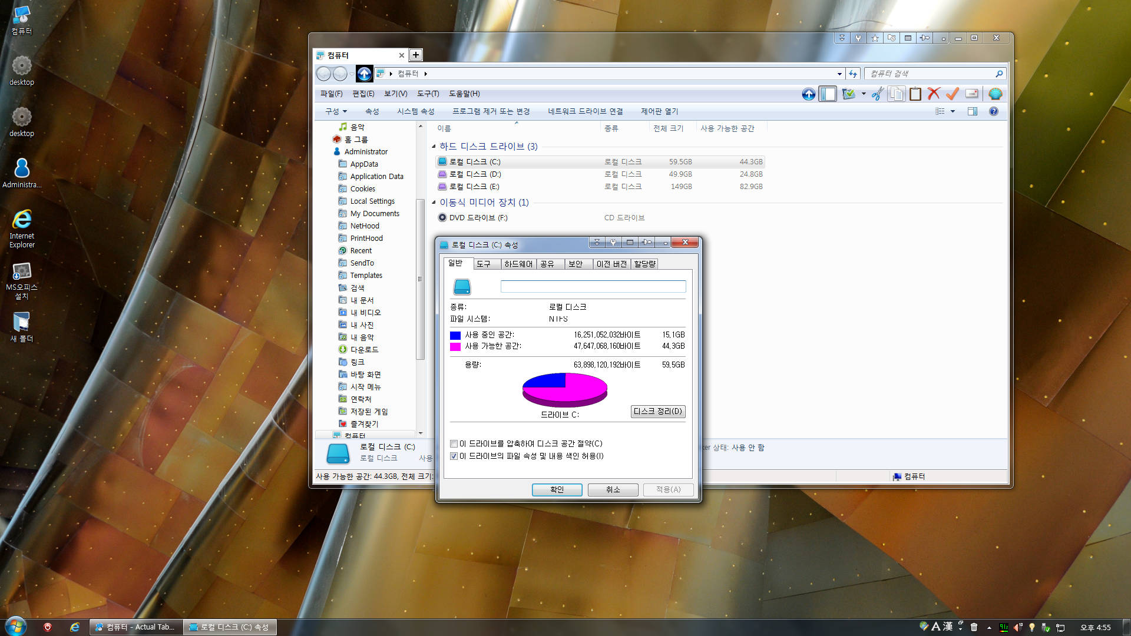Image resolution: width=1131 pixels, height=636 pixels.
Task: Open the 편집(E) menu
Action: coord(363,94)
